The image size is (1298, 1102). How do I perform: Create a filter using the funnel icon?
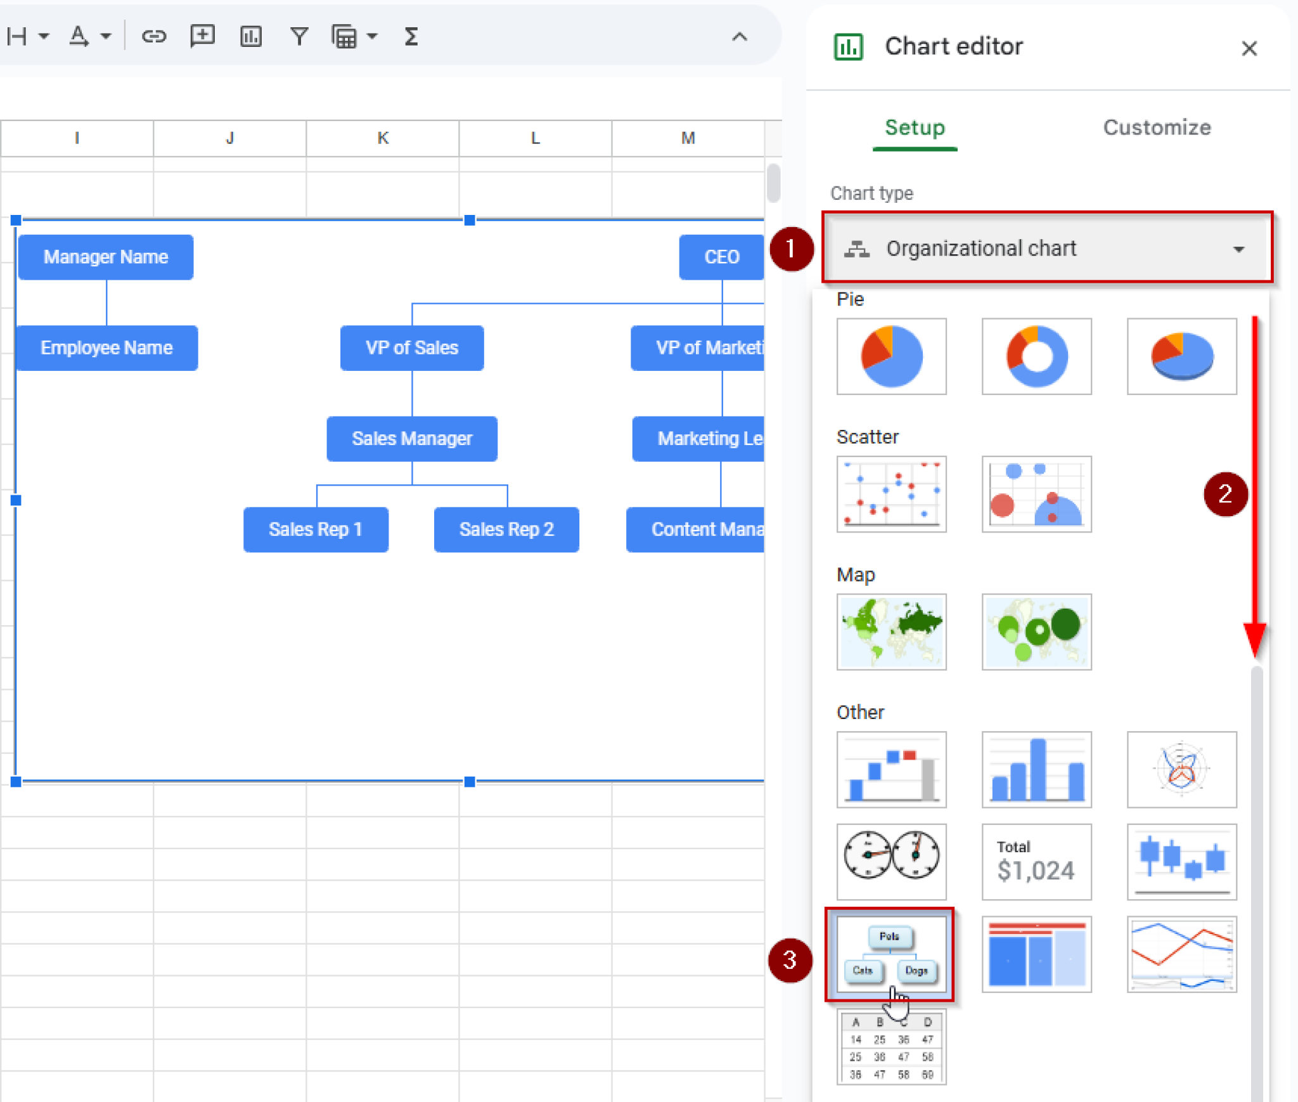point(299,36)
